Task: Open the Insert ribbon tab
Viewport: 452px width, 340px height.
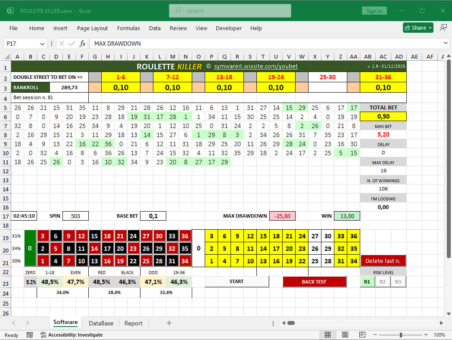Action: pos(60,28)
